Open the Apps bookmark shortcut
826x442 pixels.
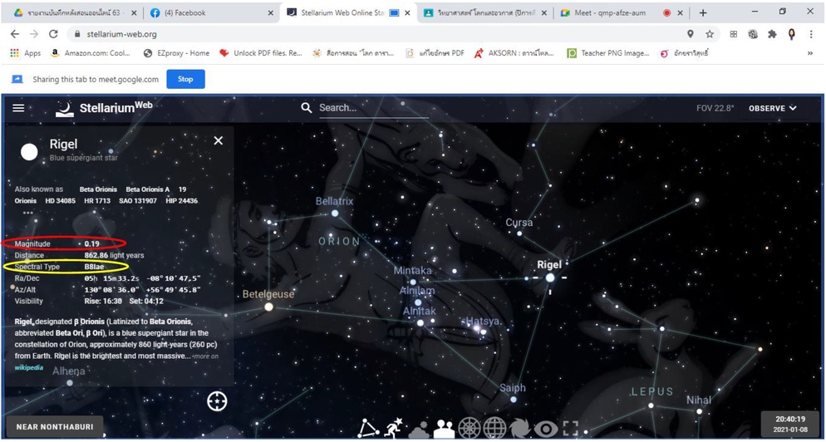25,53
